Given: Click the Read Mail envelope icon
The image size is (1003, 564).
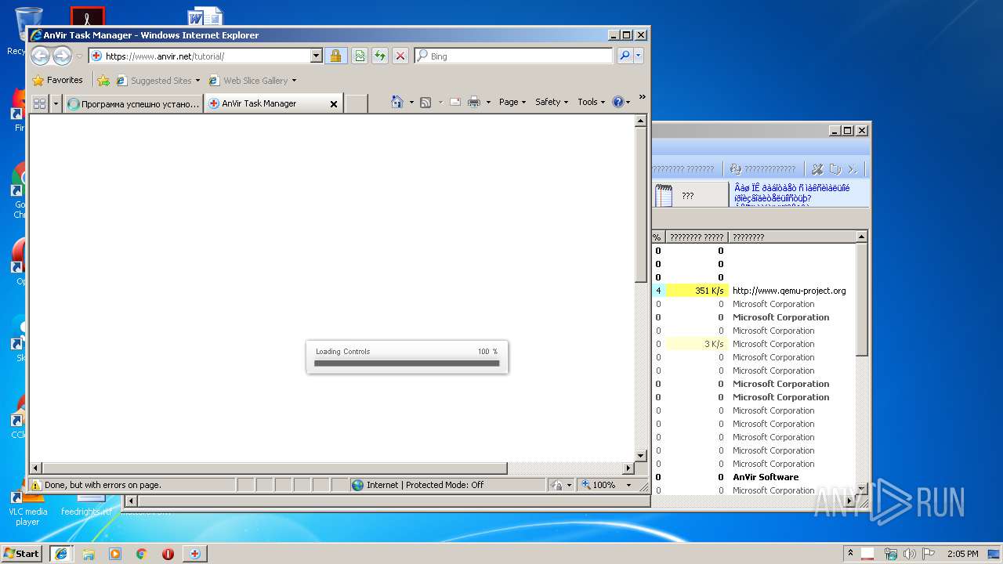Looking at the screenshot, I should [x=454, y=102].
